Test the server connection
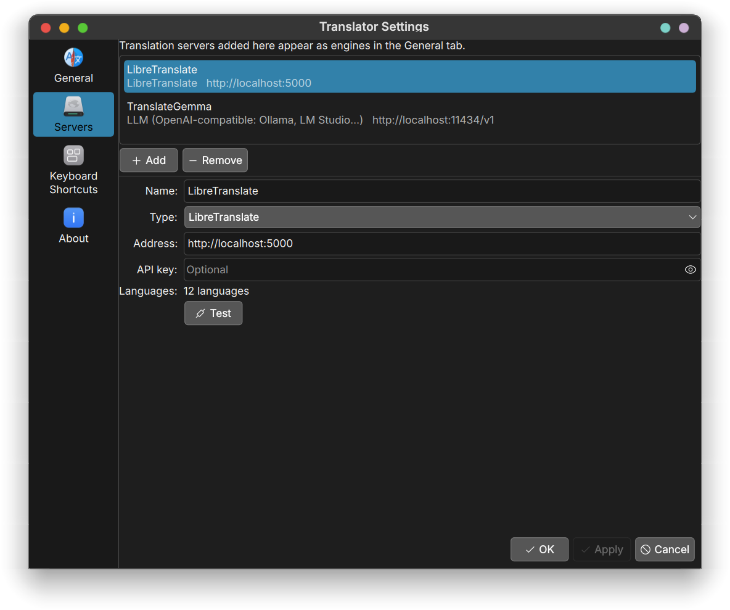Viewport: 730px width, 610px height. (x=213, y=313)
